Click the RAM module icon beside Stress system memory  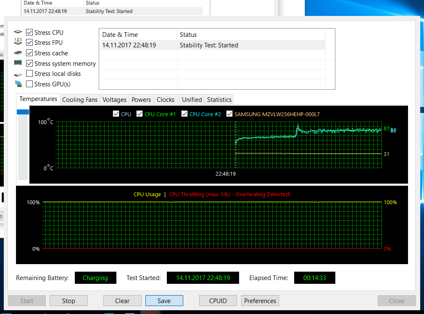[18, 63]
